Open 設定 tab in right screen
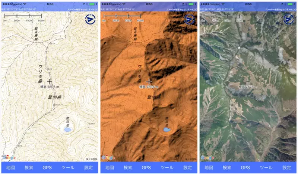 pyautogui.click(x=286, y=168)
